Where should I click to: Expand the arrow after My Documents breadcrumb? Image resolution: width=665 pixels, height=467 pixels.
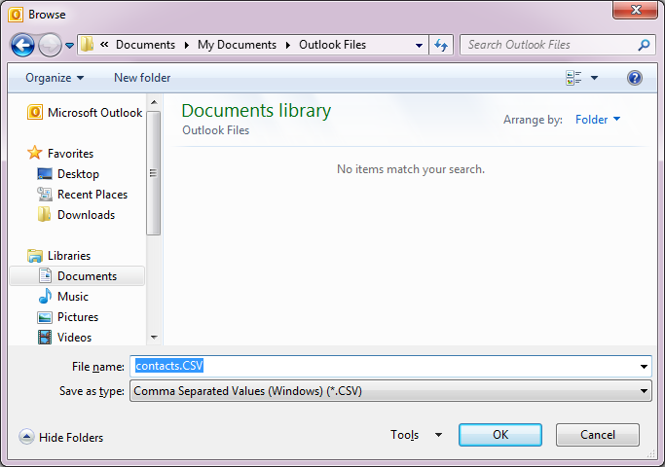(x=288, y=45)
